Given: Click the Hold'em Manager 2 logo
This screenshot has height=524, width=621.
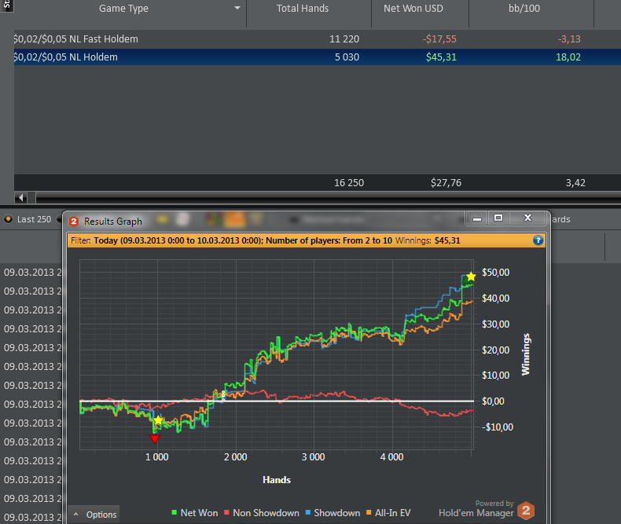Looking at the screenshot, I should tap(527, 511).
